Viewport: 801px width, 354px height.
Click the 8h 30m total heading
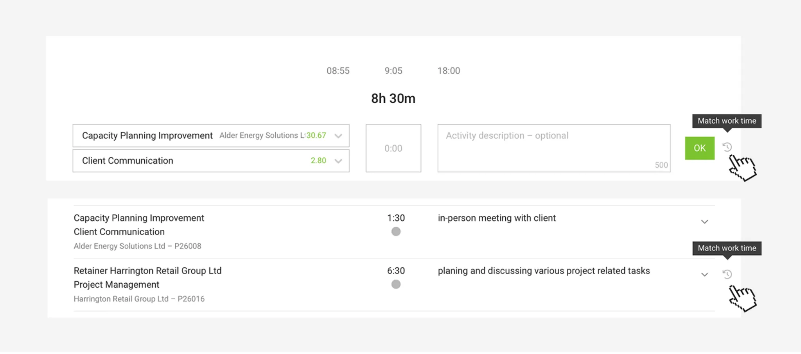tap(393, 98)
